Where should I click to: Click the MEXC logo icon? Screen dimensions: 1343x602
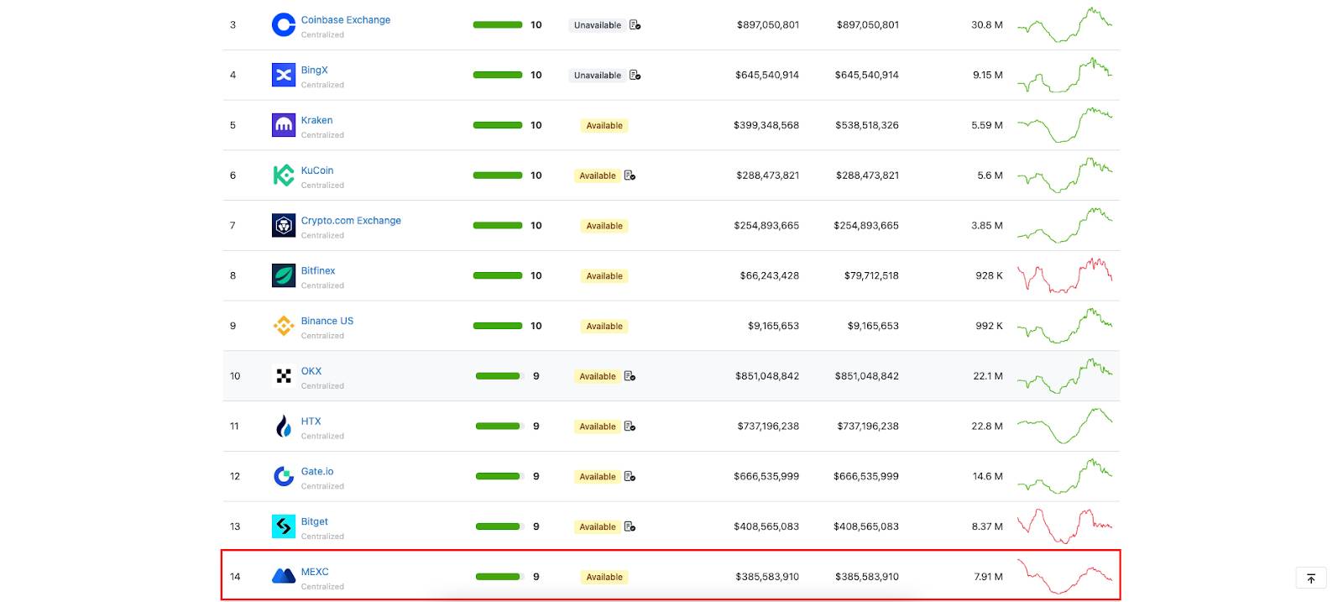tap(284, 576)
